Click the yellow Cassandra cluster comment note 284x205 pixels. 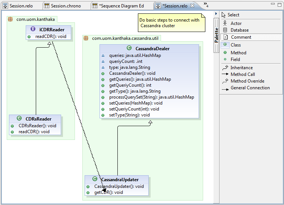point(171,23)
